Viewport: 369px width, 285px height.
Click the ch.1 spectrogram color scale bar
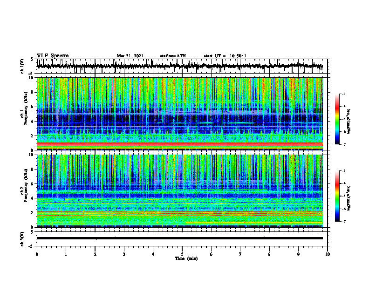pos(337,119)
